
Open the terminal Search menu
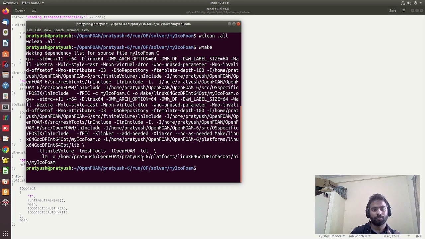[x=59, y=30]
